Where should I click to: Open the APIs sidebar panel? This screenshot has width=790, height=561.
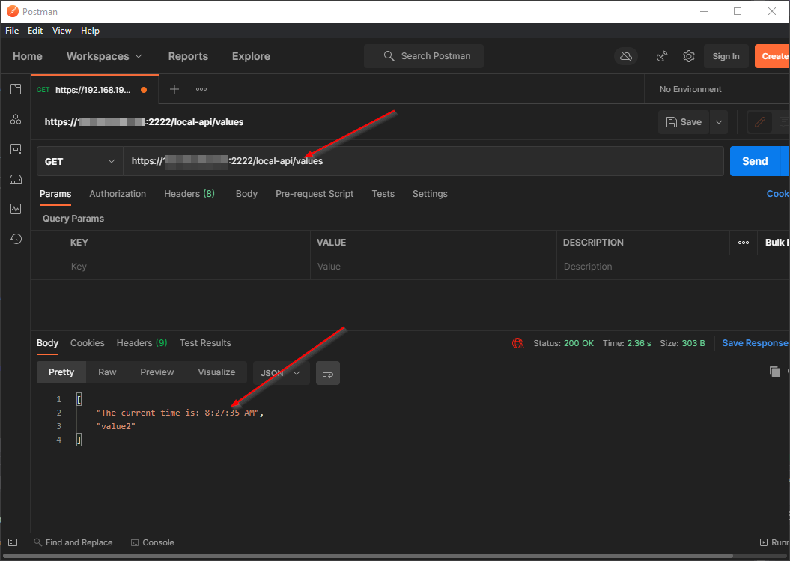(x=15, y=118)
